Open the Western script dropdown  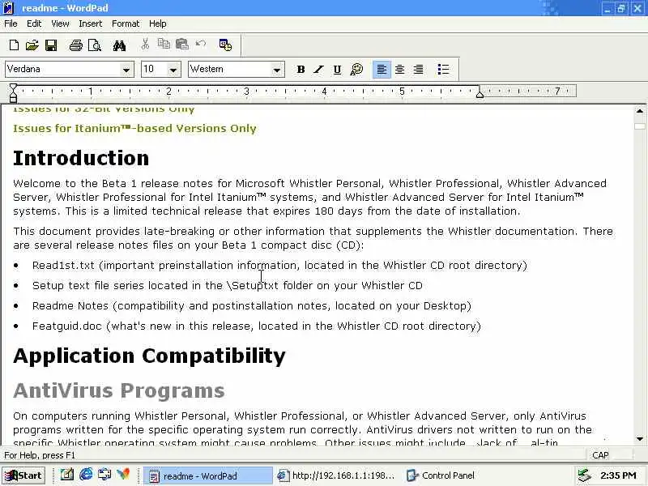(x=277, y=70)
